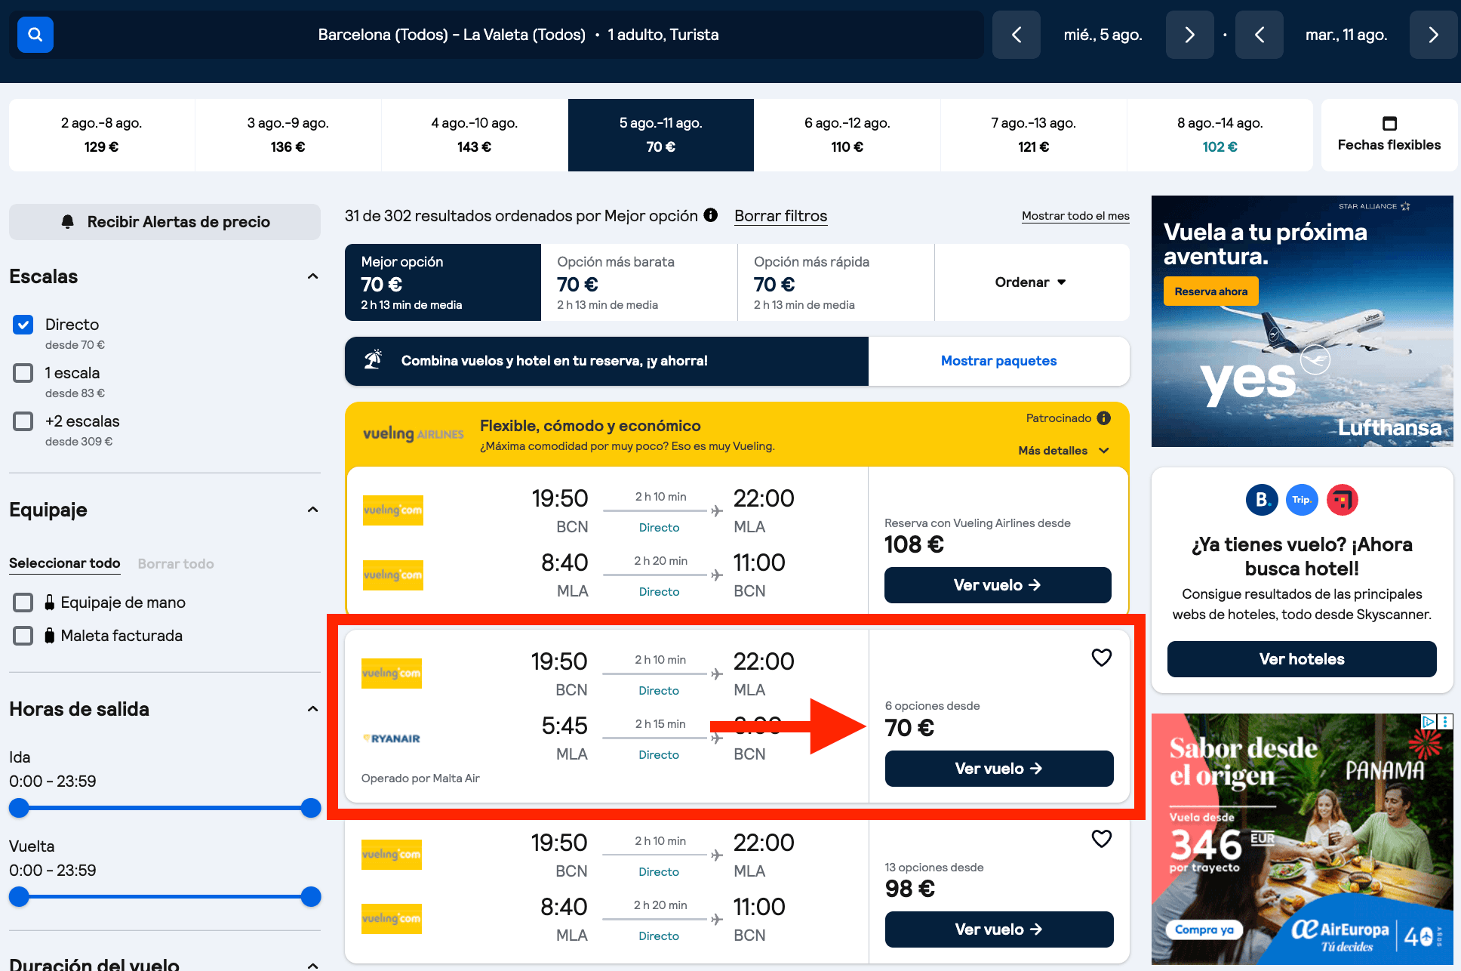The image size is (1461, 971).
Task: Click Vuelta slider left handle
Action: pyautogui.click(x=19, y=897)
